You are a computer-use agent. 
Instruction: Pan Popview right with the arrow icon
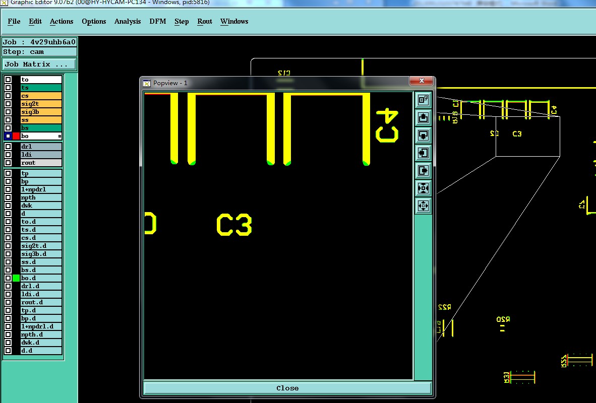click(x=423, y=171)
